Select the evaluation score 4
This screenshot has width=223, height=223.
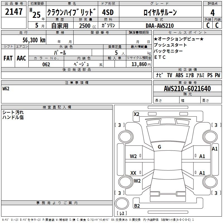tap(212, 13)
